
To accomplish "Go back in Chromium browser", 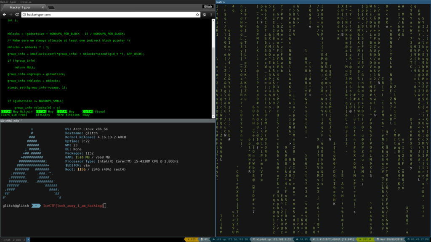I will tap(4, 15).
